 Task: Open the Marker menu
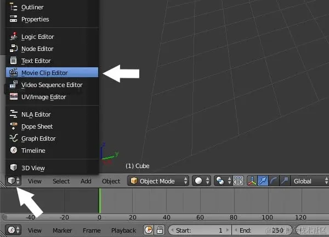62,230
